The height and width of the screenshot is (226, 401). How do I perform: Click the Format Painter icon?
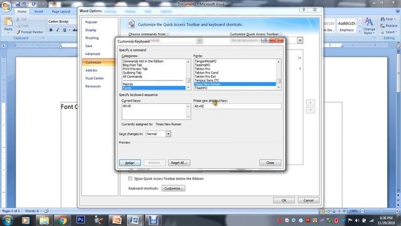pos(18,32)
